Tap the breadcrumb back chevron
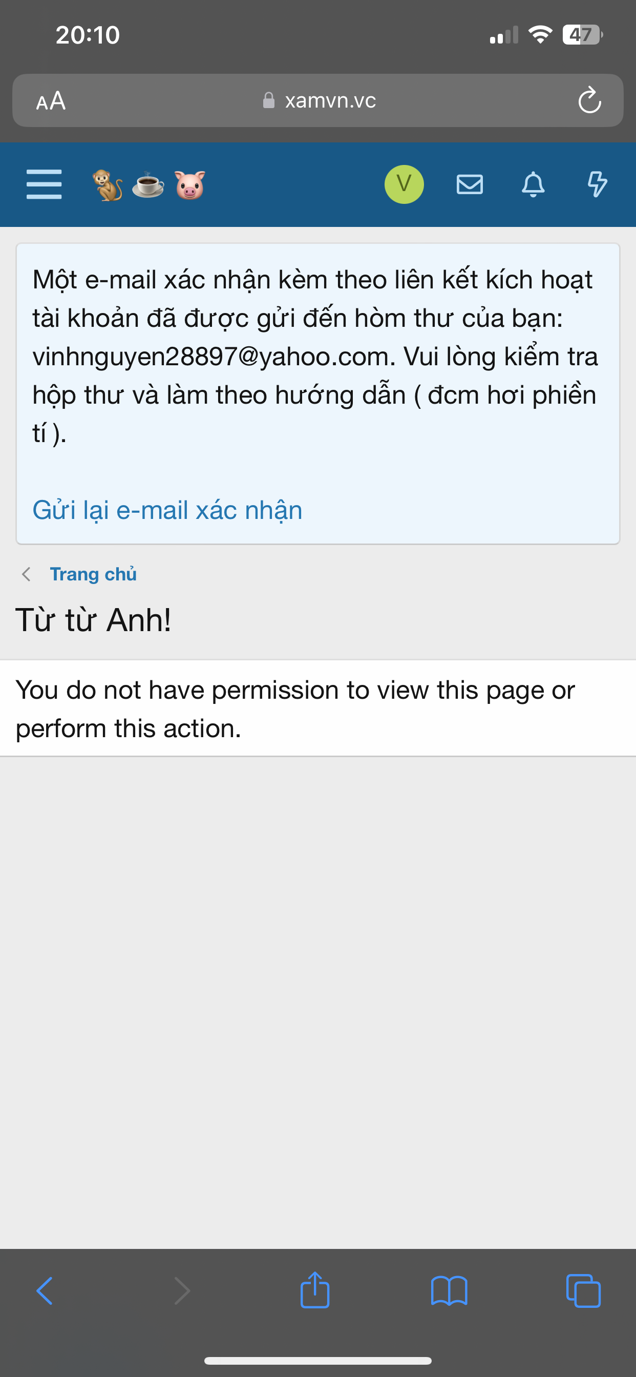The image size is (636, 1377). (x=26, y=574)
